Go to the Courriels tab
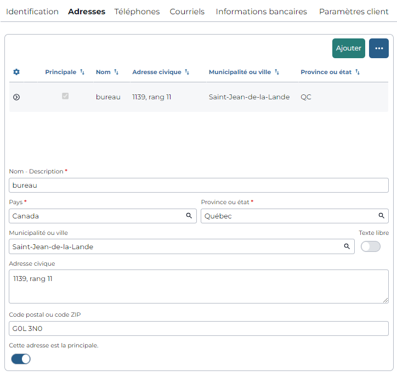 187,12
